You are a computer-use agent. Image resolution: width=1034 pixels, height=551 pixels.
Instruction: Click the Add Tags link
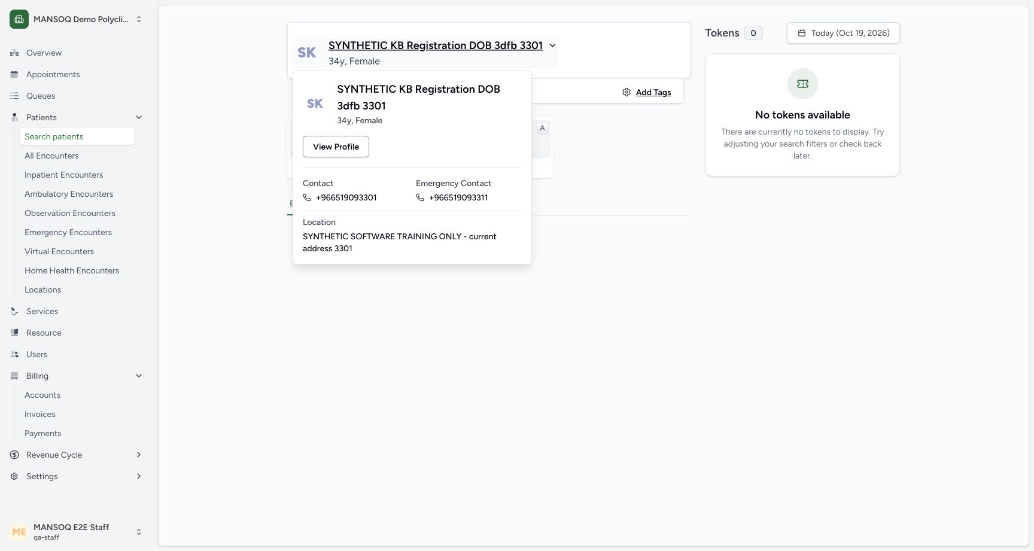(653, 92)
